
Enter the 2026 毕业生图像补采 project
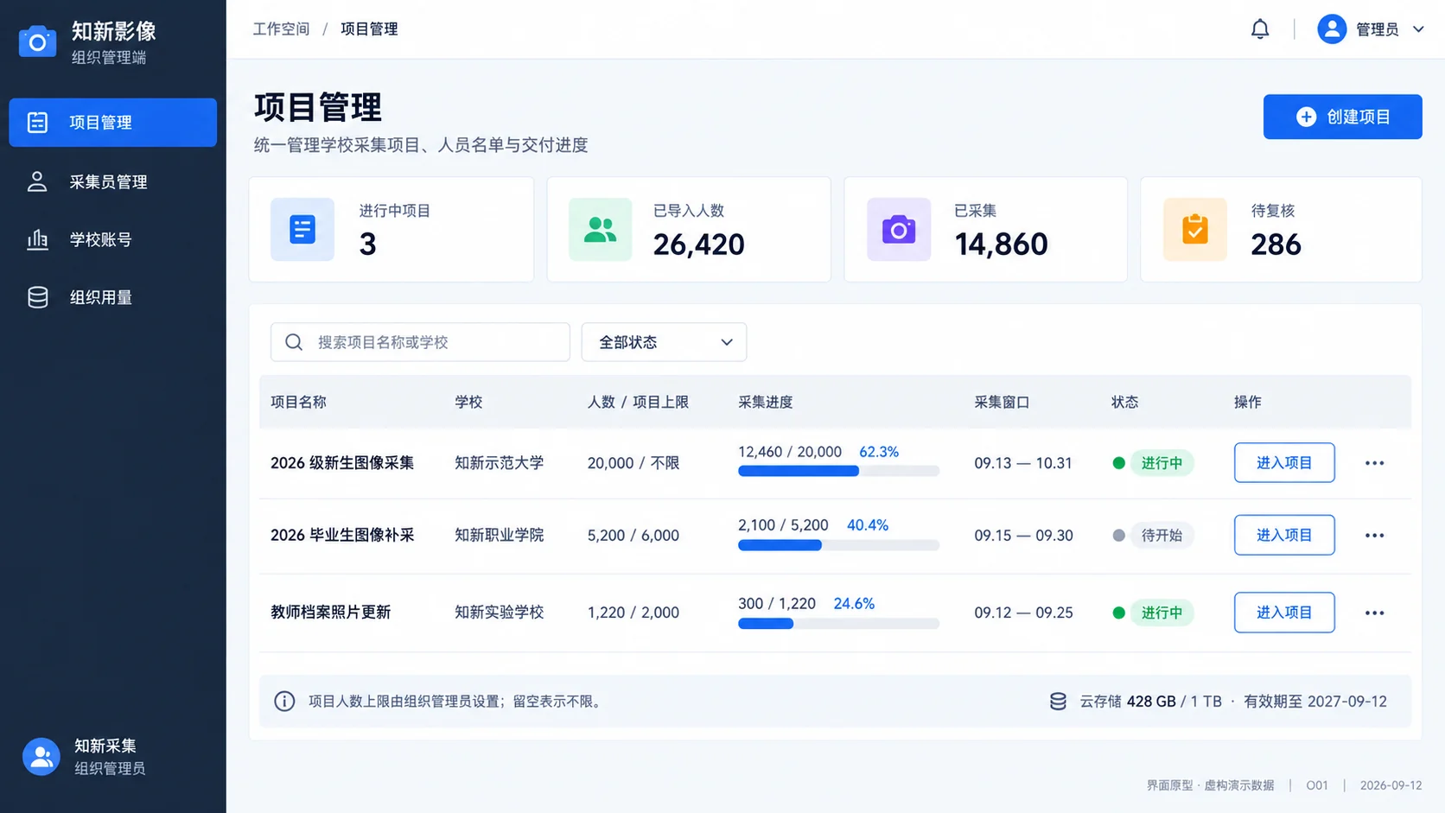(x=1284, y=536)
